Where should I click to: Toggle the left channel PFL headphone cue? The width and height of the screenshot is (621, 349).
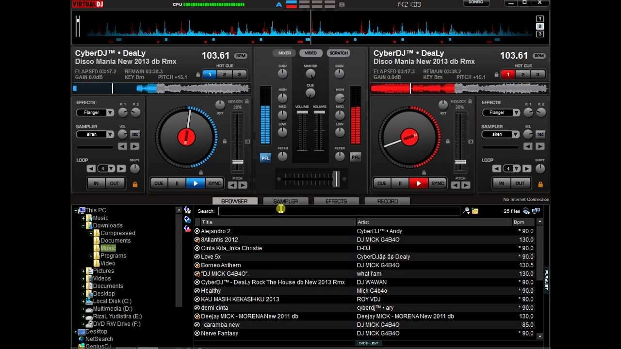(x=265, y=158)
